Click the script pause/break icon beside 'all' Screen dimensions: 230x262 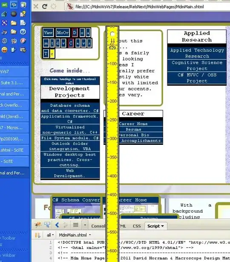tap(37, 235)
